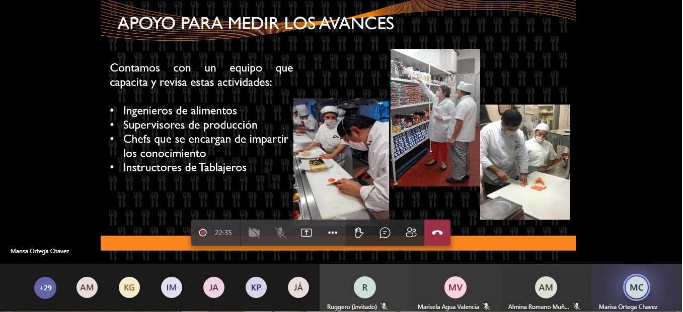Open the +29 additional participants overflow

(45, 288)
